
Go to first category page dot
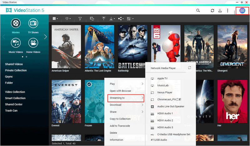click(22, 57)
